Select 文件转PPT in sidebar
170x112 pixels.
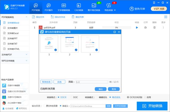(15, 39)
